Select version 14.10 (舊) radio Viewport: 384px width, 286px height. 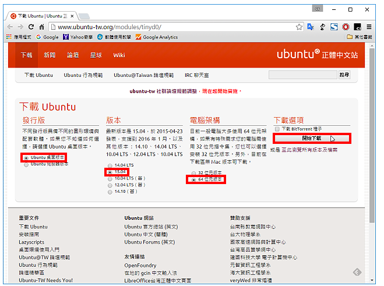click(x=110, y=192)
